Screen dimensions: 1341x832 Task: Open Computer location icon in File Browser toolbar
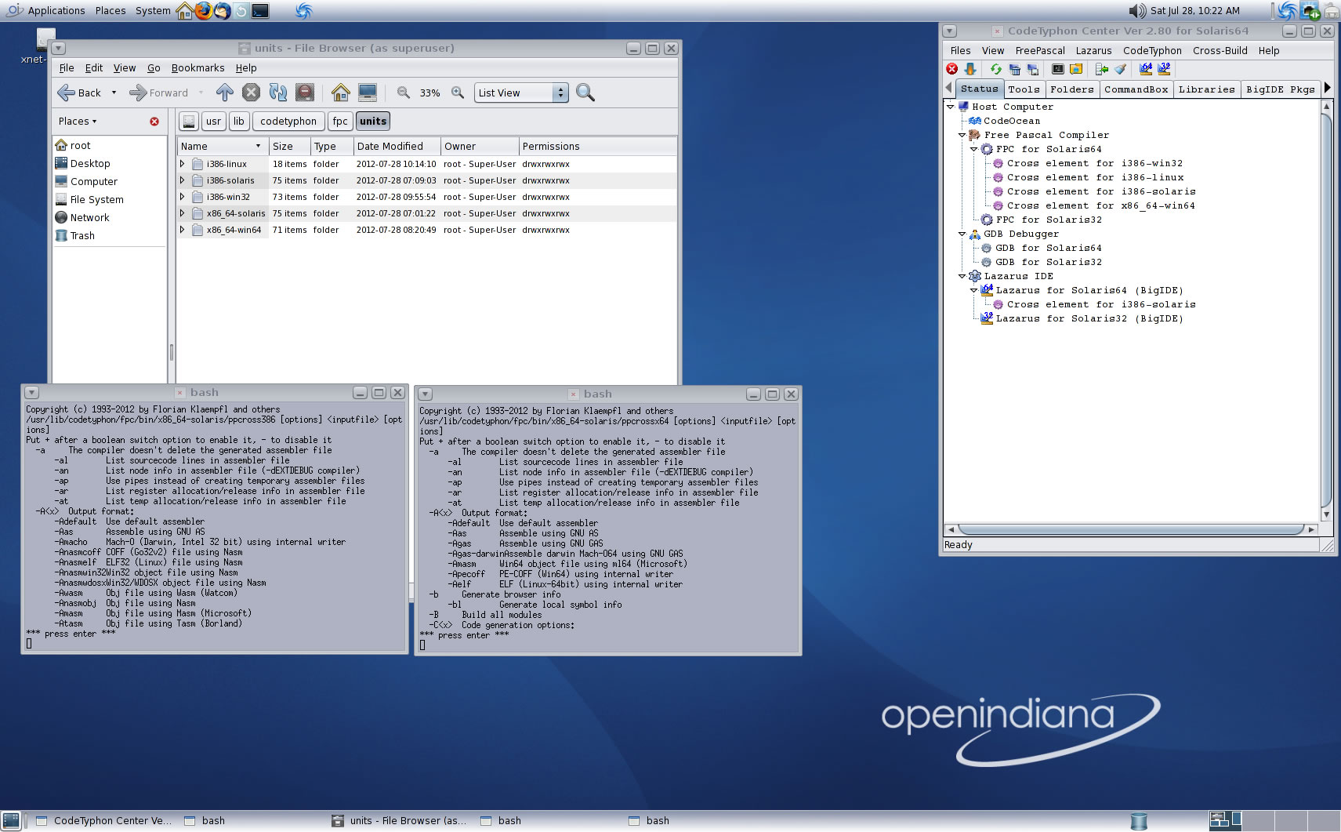pyautogui.click(x=368, y=93)
